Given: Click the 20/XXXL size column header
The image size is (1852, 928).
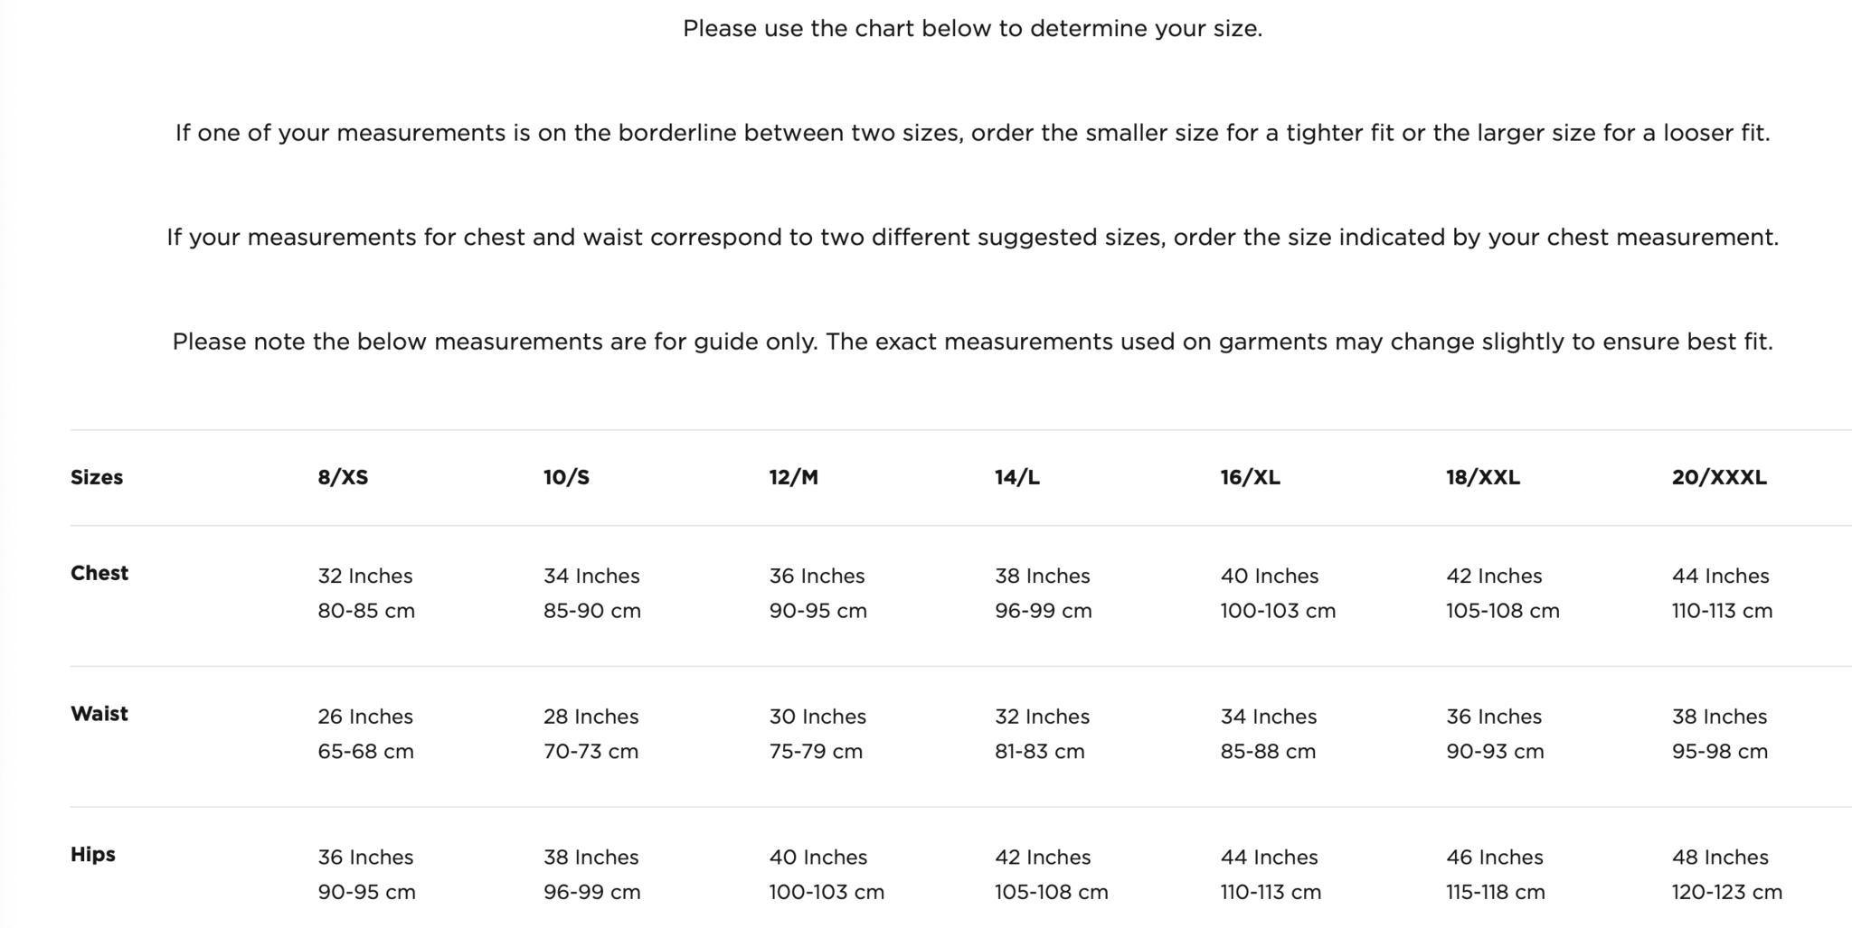Looking at the screenshot, I should 1718,477.
